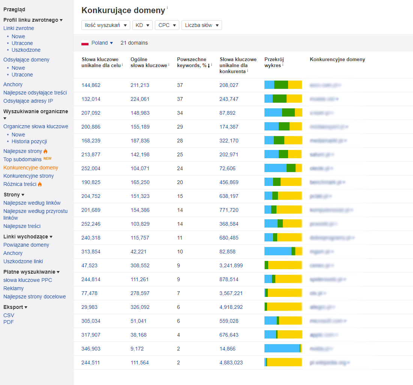The width and height of the screenshot is (413, 385).
Task: Click the 4,918,292 competitor keywords value
Action: pyautogui.click(x=231, y=307)
